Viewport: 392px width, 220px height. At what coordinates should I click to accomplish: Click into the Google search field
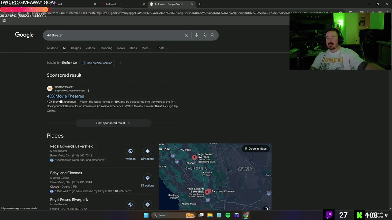tap(113, 35)
